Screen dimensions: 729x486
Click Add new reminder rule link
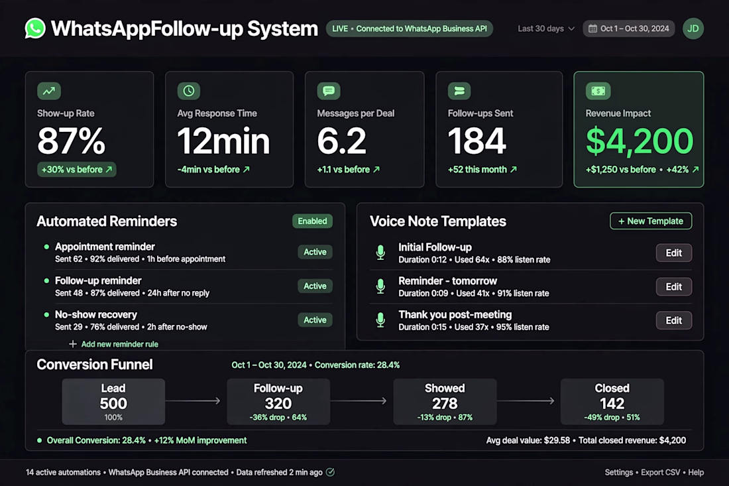119,344
